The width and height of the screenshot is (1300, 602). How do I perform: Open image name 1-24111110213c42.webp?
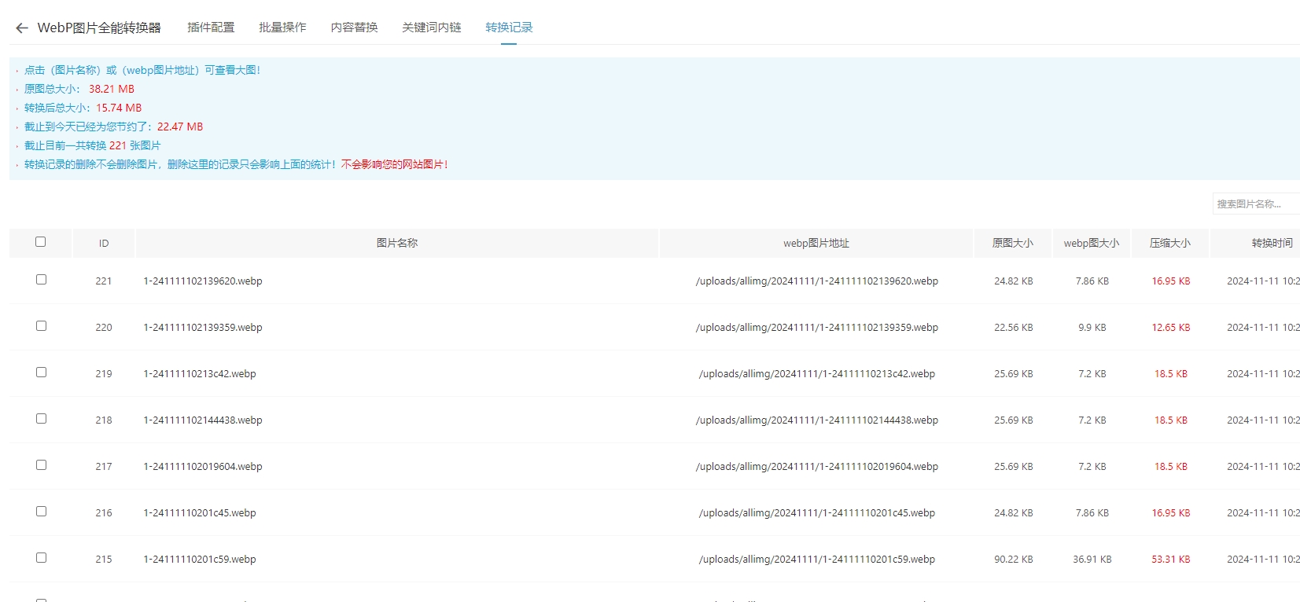200,374
